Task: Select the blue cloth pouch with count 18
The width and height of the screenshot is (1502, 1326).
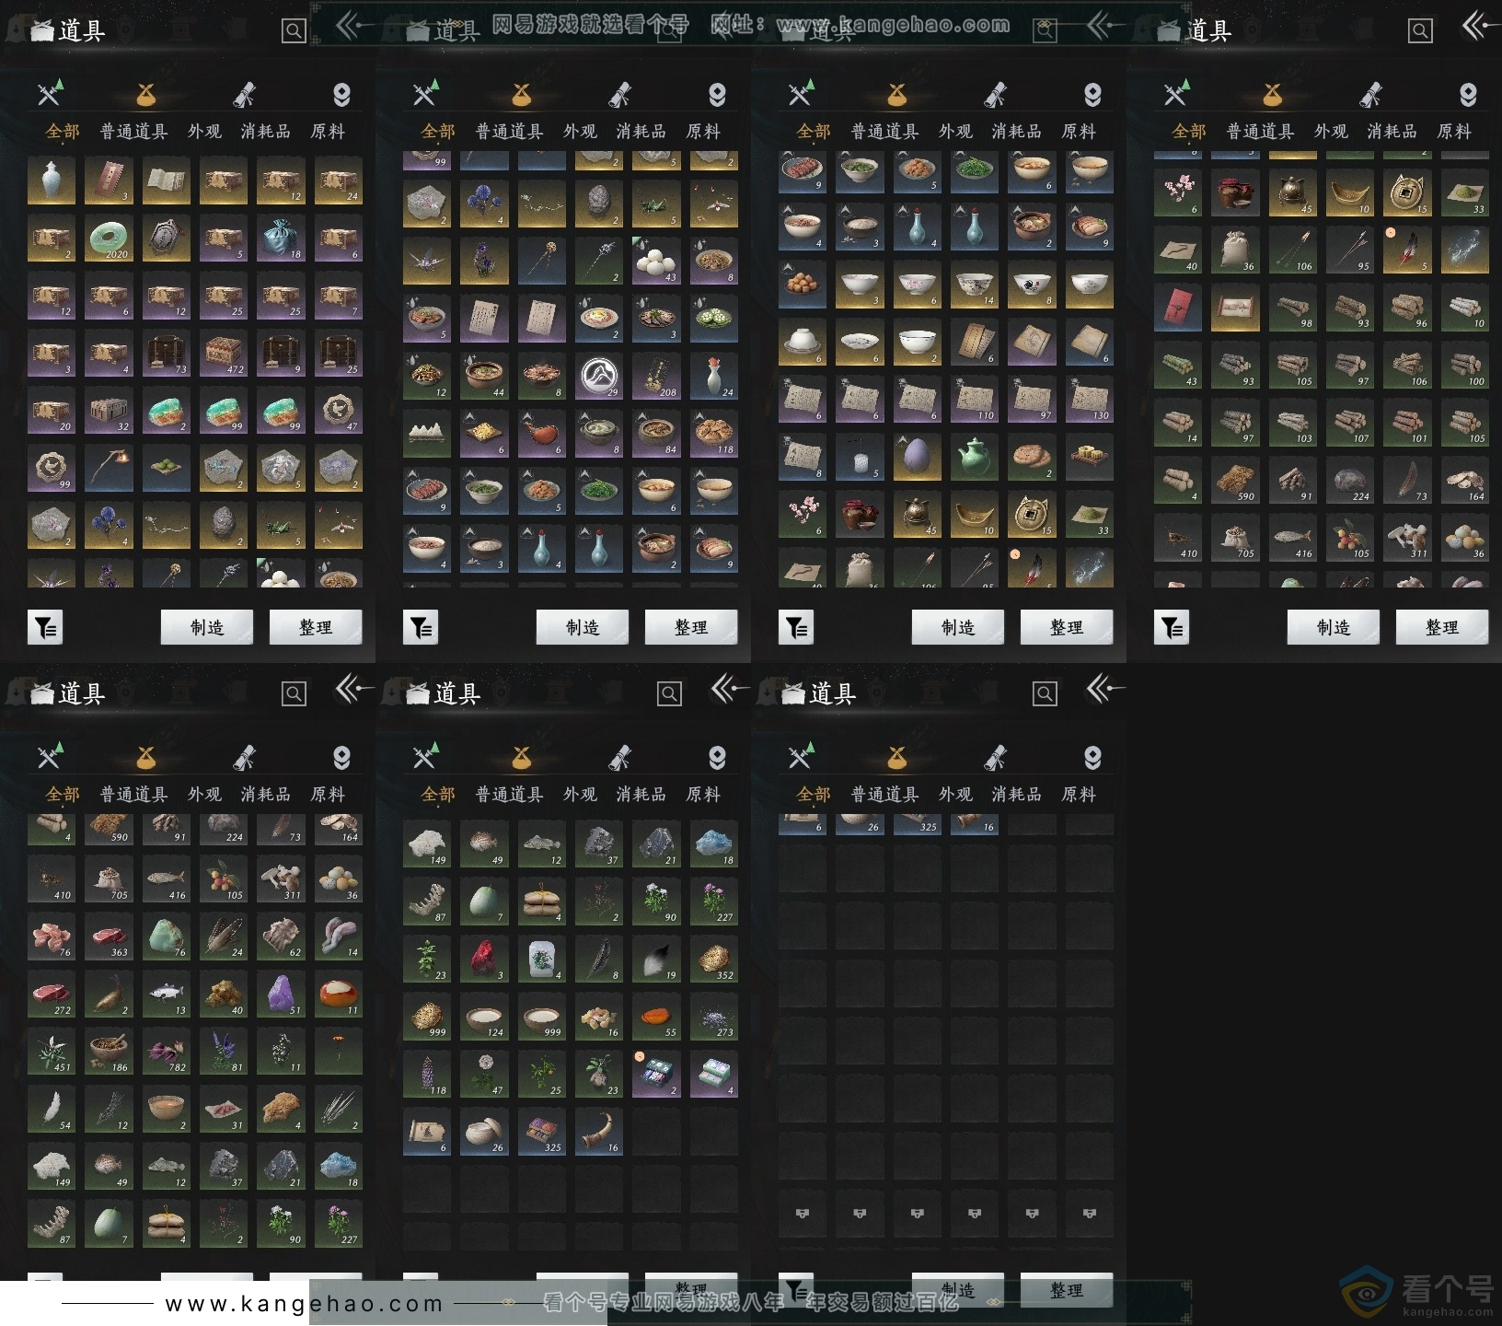Action: pos(281,238)
